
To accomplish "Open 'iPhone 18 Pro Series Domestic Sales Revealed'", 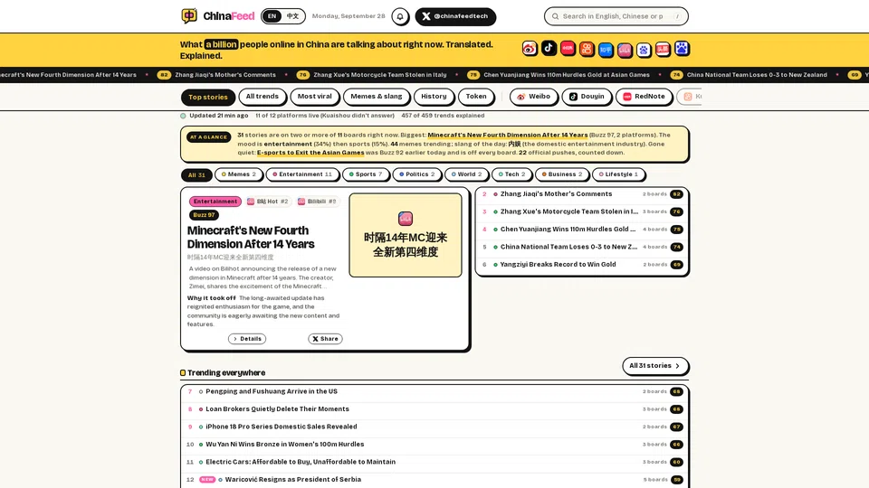I will (x=434, y=427).
